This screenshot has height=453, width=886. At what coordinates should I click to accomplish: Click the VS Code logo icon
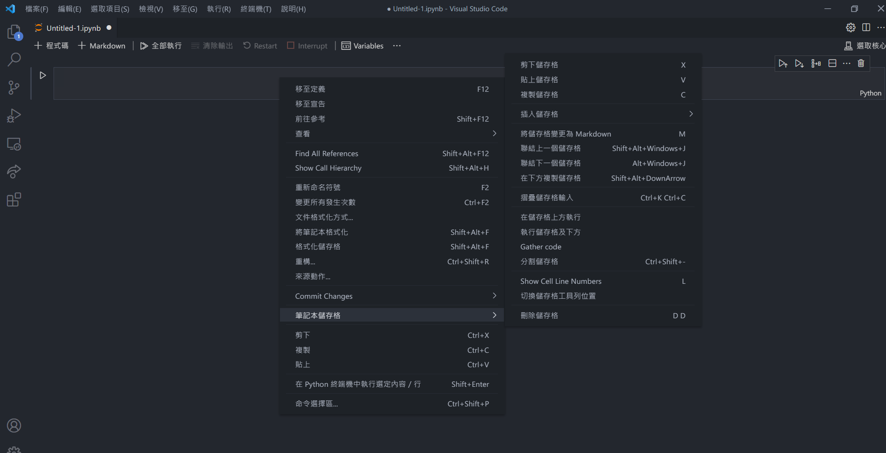pos(10,9)
